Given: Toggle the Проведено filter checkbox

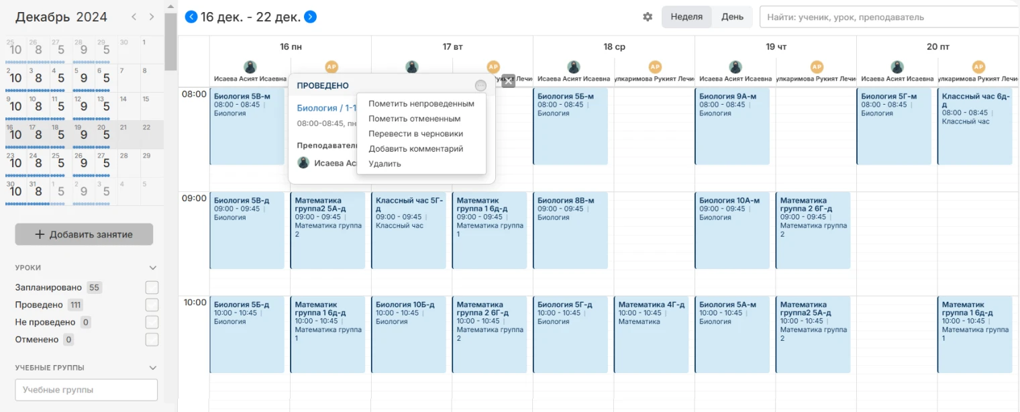Looking at the screenshot, I should pyautogui.click(x=152, y=305).
